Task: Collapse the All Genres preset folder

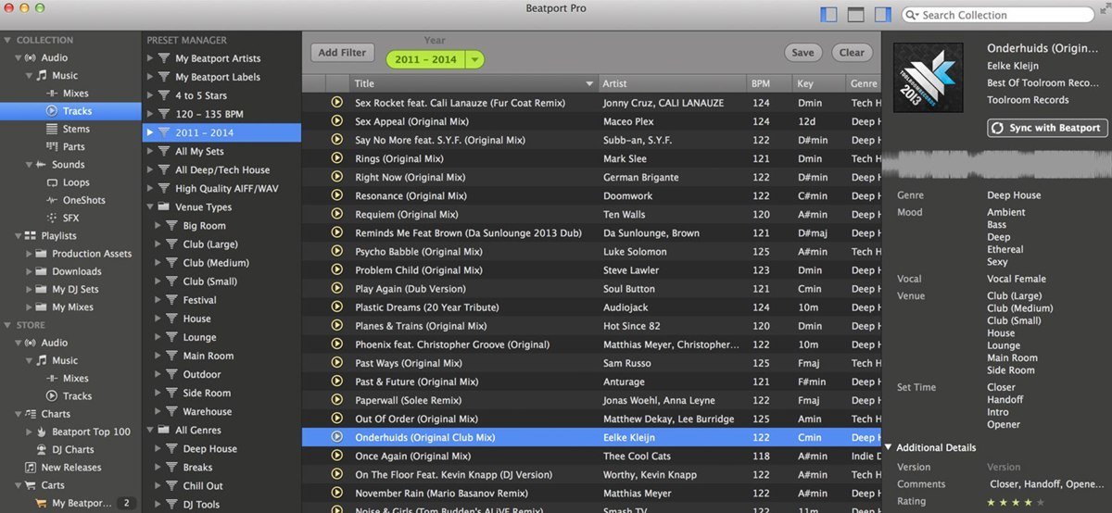Action: 150,430
